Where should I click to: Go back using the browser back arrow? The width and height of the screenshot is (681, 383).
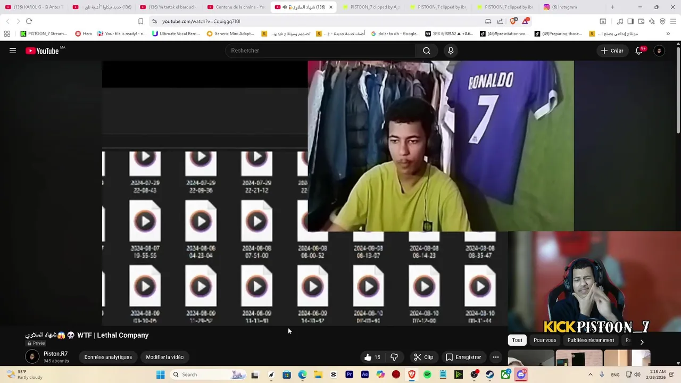[x=7, y=21]
